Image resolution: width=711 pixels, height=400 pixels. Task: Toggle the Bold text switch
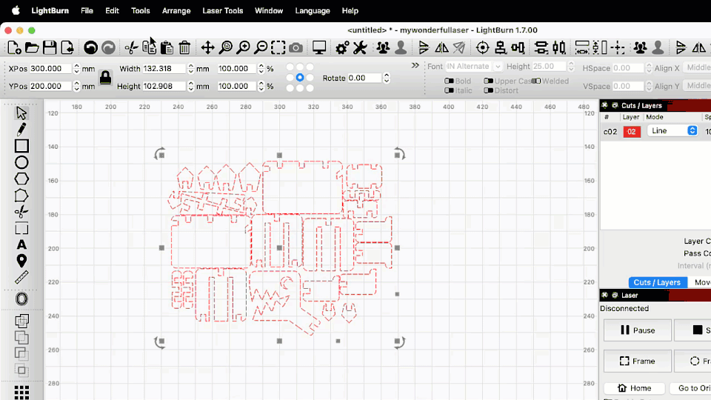[x=450, y=81]
